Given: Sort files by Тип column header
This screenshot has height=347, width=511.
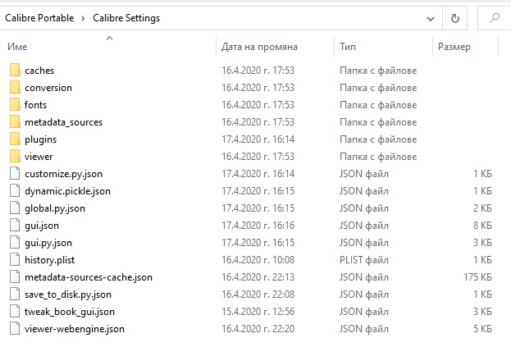Looking at the screenshot, I should tap(348, 47).
